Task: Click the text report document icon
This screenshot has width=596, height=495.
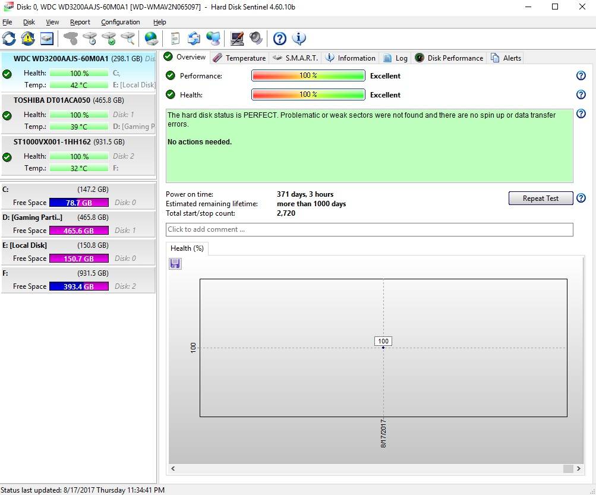Action: pyautogui.click(x=175, y=39)
